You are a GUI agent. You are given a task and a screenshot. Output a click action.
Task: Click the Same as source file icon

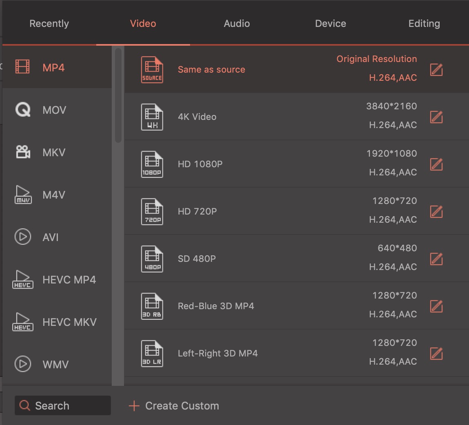[x=152, y=70]
